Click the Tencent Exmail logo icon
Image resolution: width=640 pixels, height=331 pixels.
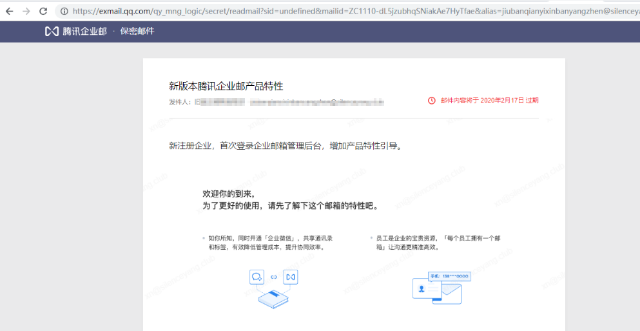(52, 31)
